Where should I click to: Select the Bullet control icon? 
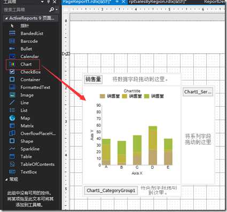[12, 49]
